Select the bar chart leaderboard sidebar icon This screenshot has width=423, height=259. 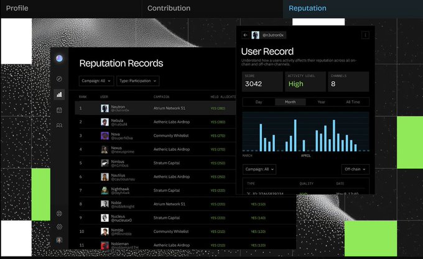pyautogui.click(x=59, y=94)
